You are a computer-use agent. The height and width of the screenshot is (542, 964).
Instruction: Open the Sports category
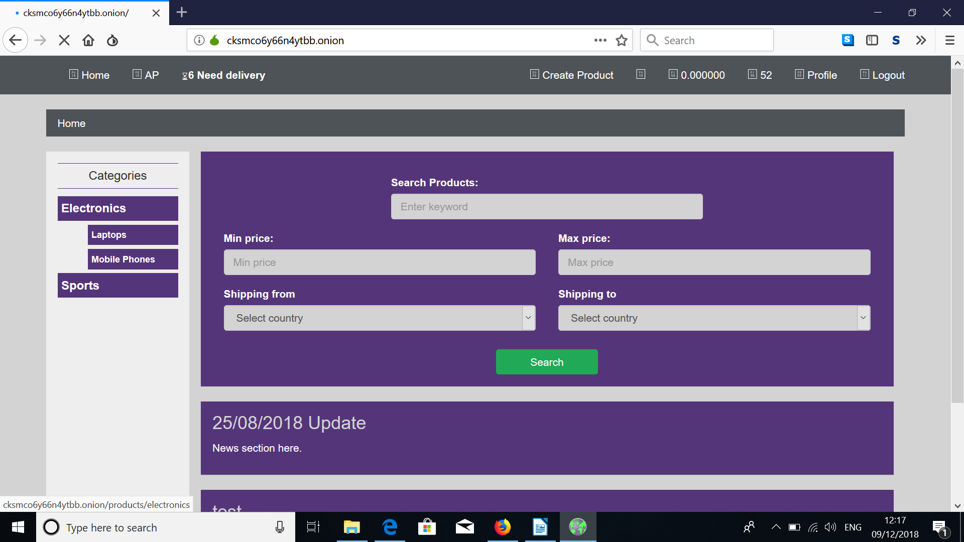pos(118,286)
